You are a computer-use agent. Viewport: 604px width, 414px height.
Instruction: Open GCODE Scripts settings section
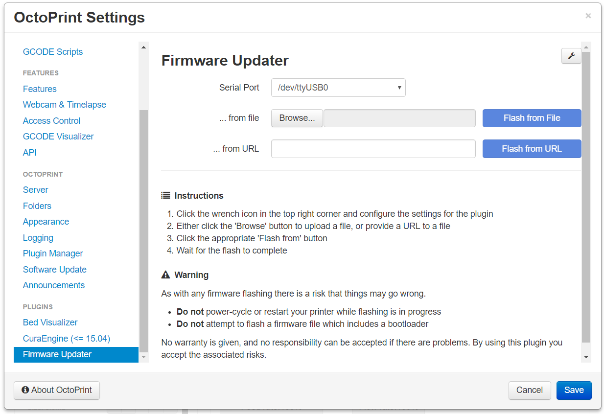53,52
